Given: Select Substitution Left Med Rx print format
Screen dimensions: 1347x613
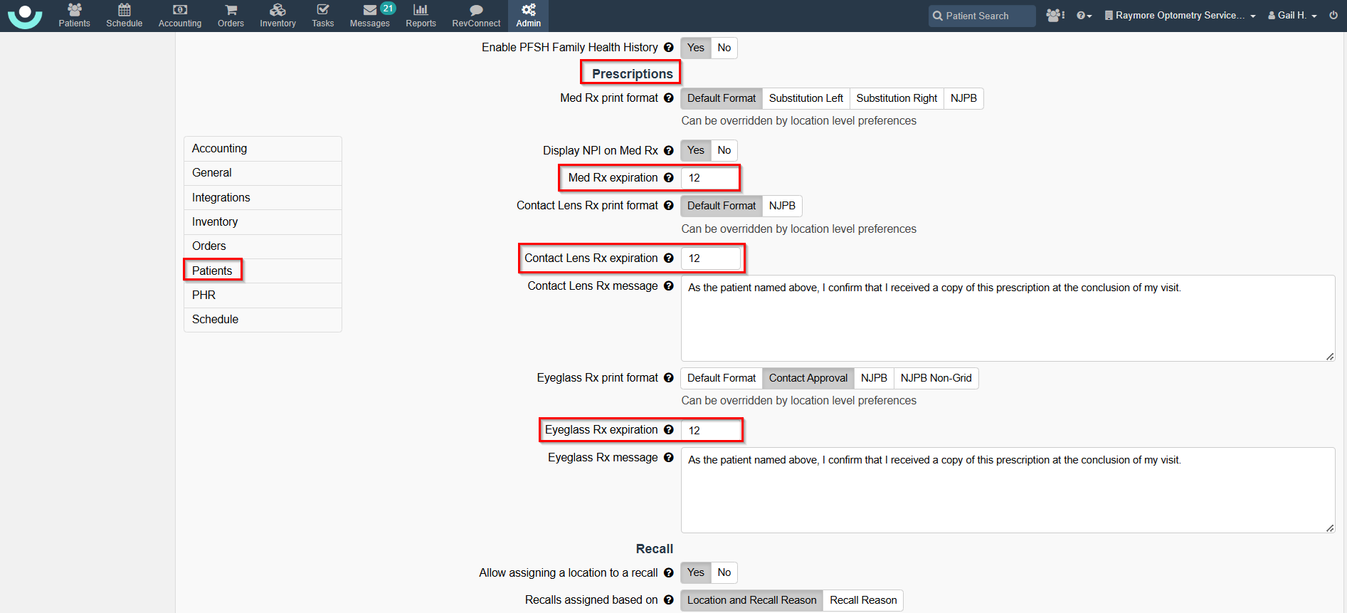Looking at the screenshot, I should (x=805, y=98).
